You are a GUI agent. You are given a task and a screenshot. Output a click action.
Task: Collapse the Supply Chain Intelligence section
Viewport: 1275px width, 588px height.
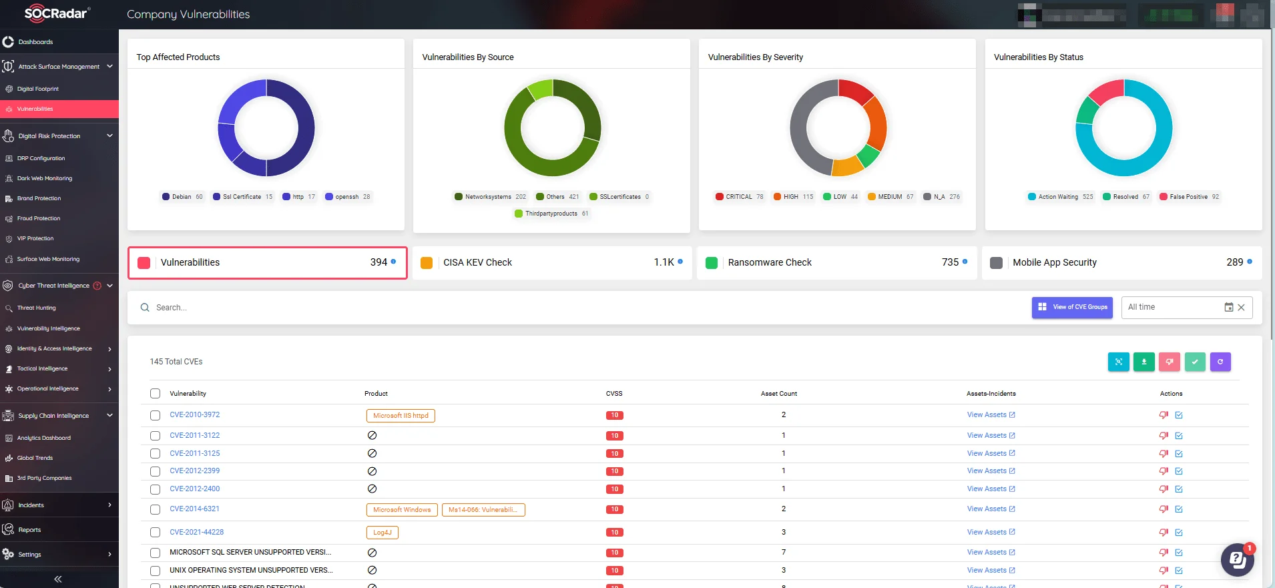[x=109, y=415]
